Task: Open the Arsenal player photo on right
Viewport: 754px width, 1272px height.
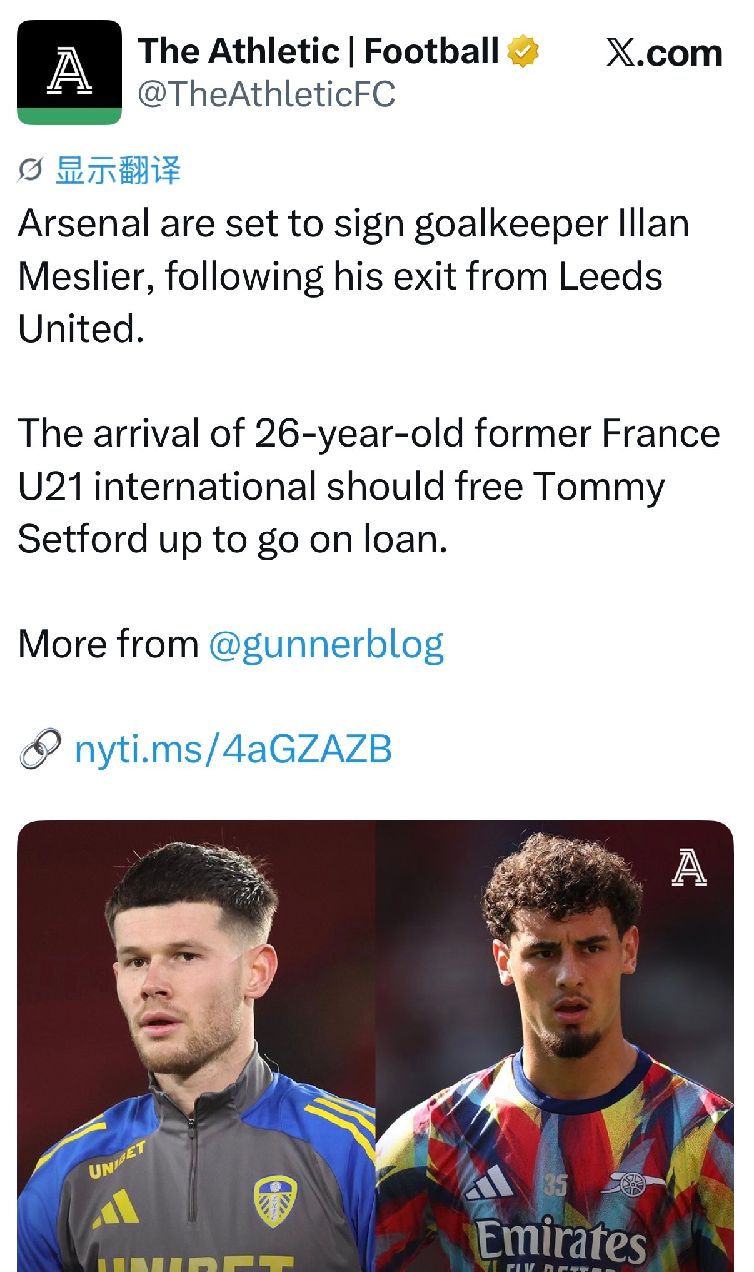Action: (555, 1046)
